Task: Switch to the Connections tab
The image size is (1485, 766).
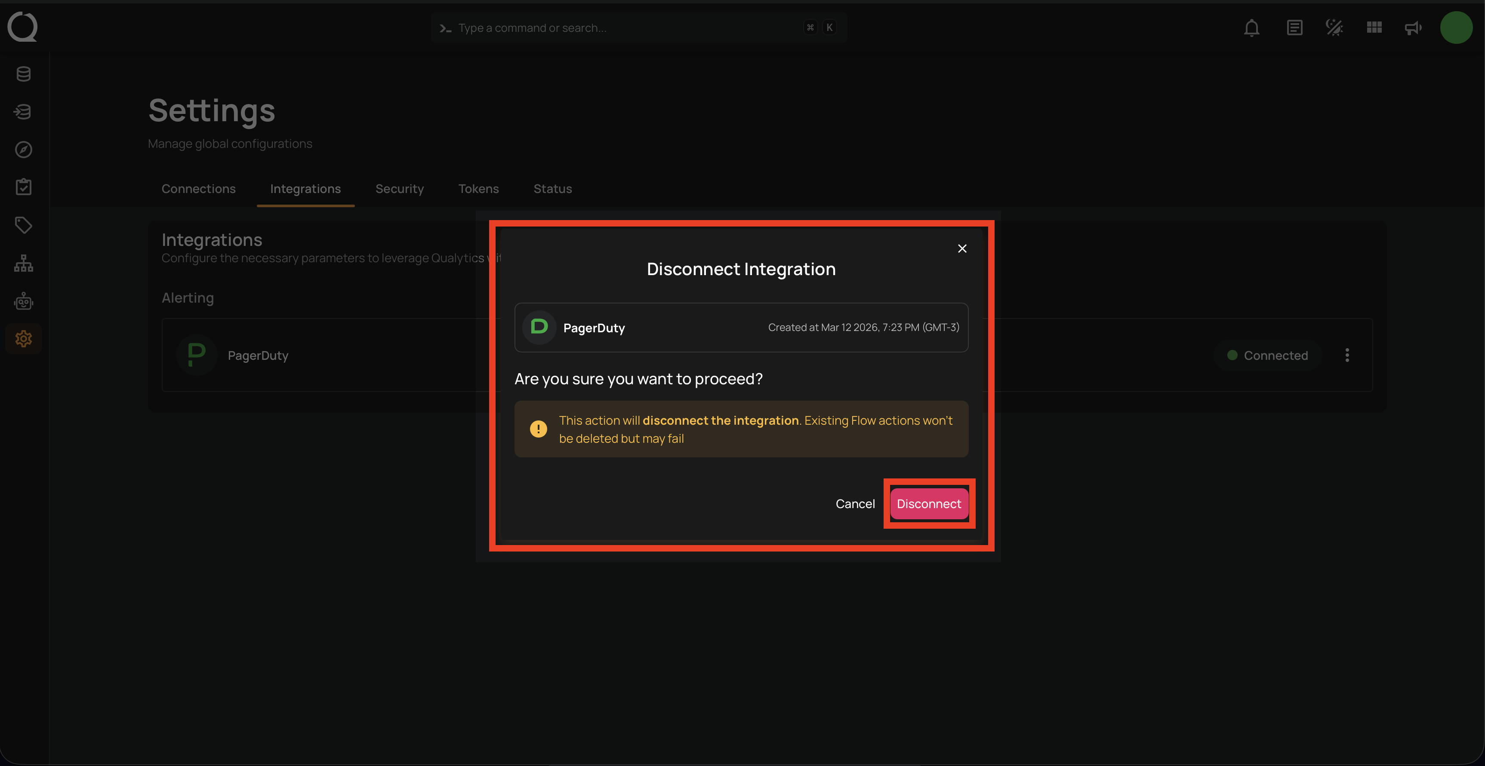Action: (x=198, y=189)
